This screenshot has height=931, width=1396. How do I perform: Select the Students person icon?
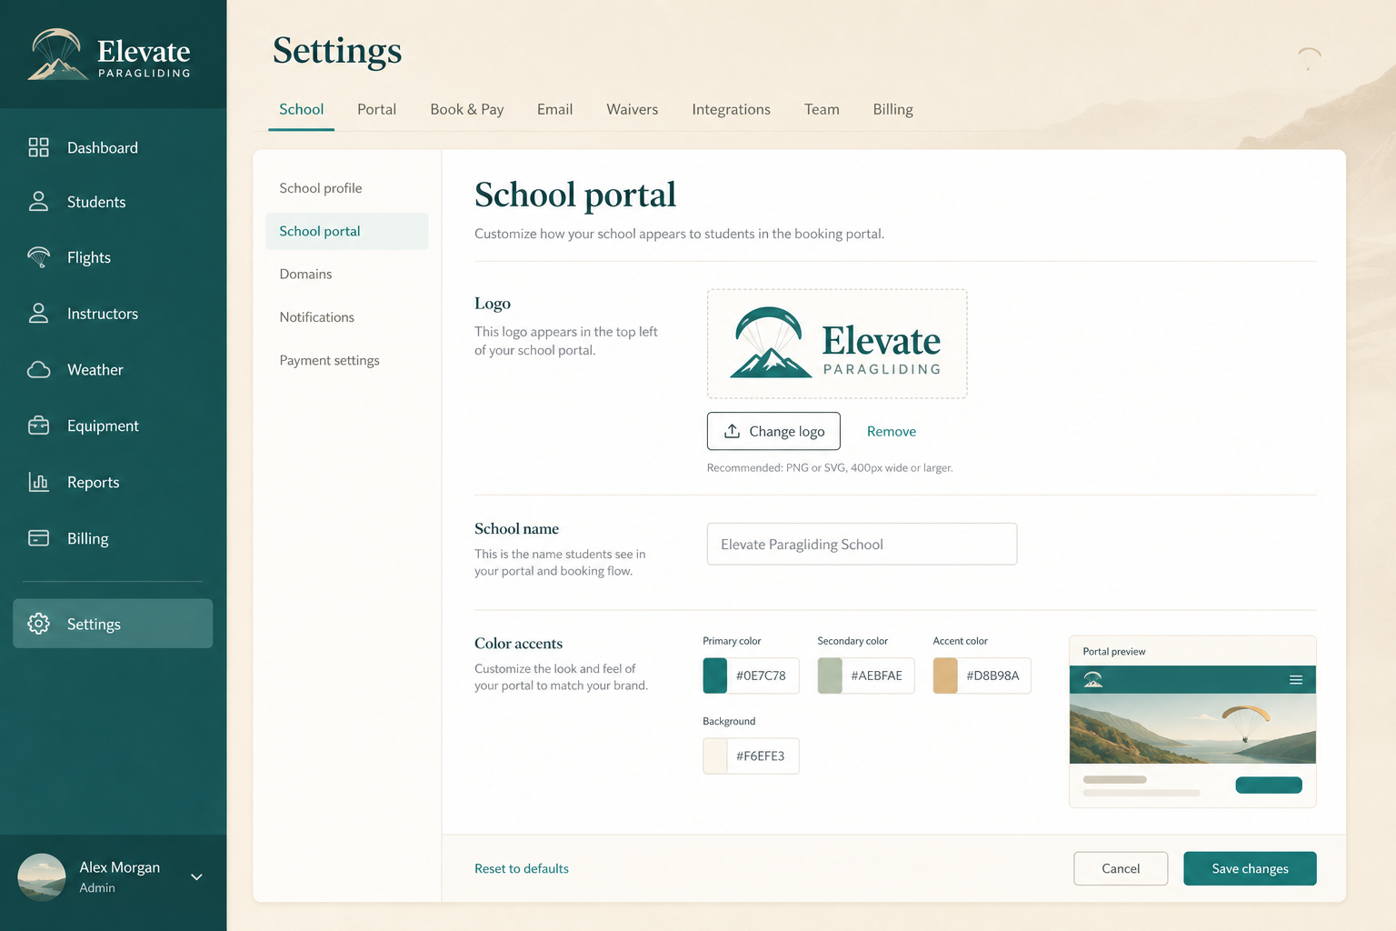[x=38, y=202]
